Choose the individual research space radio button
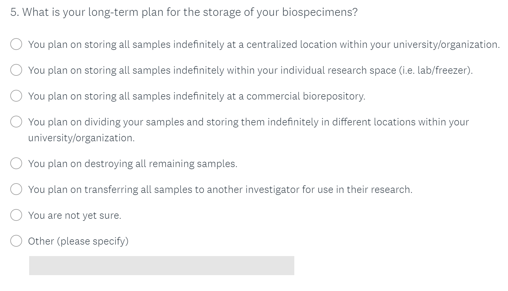508x291 pixels. click(16, 70)
